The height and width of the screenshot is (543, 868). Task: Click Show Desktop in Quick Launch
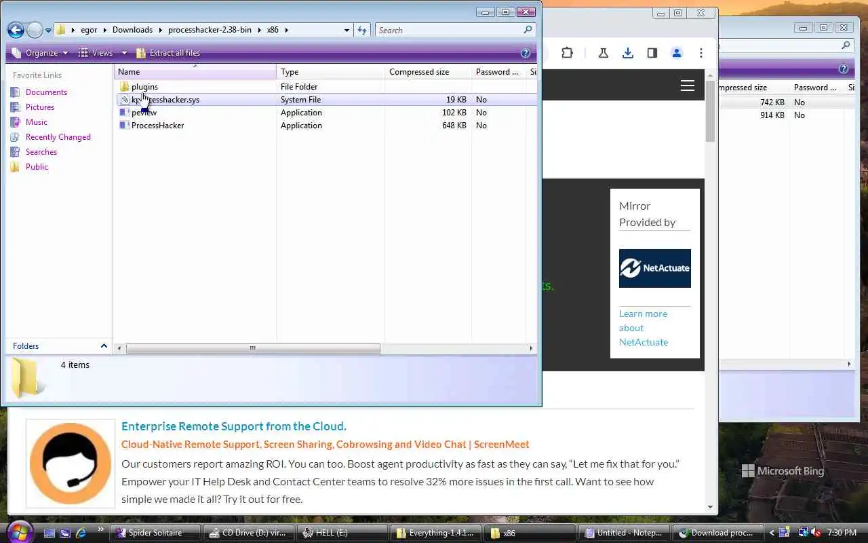[x=50, y=533]
